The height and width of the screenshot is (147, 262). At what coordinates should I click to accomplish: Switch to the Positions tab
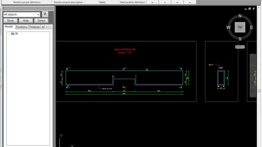click(x=22, y=27)
